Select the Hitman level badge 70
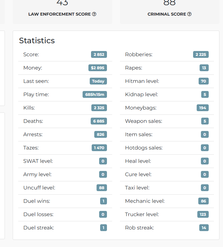 203,81
